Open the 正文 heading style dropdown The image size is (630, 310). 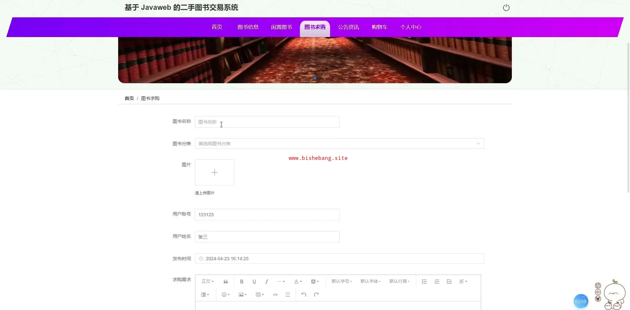coord(208,281)
